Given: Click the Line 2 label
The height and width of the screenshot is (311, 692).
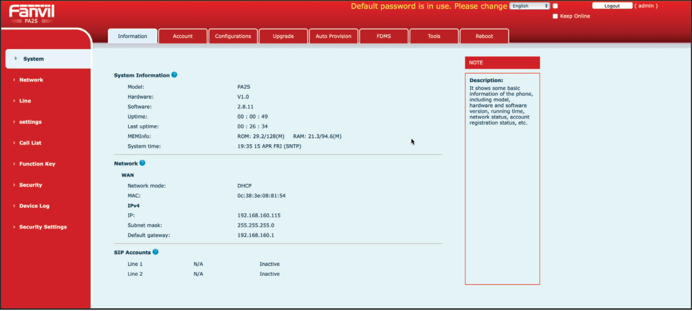Looking at the screenshot, I should [135, 274].
